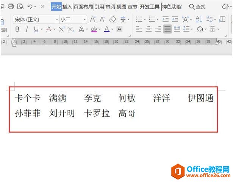Toggle bold formatting

[17, 29]
